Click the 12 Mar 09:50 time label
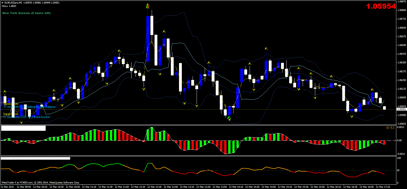 pos(24,187)
